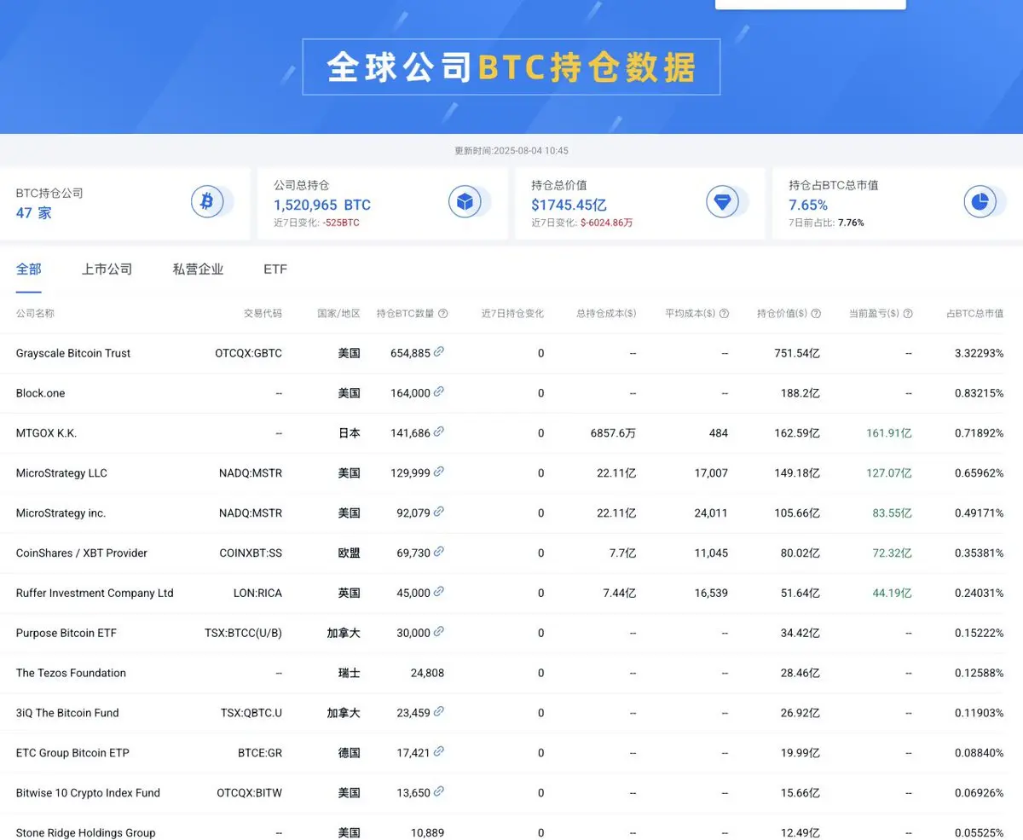1023x840 pixels.
Task: Click the 7.65% market cap share figure
Action: (x=808, y=205)
